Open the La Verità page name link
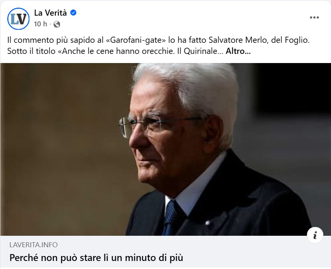Image resolution: width=331 pixels, height=269 pixels. pos(50,13)
